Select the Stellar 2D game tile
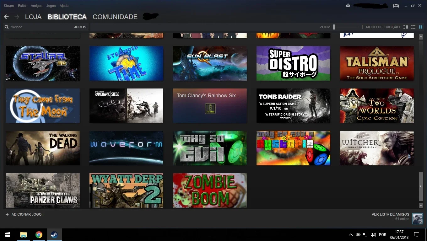This screenshot has height=241, width=427. 43,63
